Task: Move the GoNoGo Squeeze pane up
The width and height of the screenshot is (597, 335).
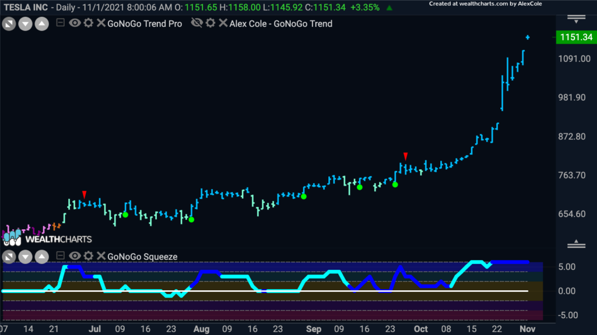Action: (x=41, y=256)
